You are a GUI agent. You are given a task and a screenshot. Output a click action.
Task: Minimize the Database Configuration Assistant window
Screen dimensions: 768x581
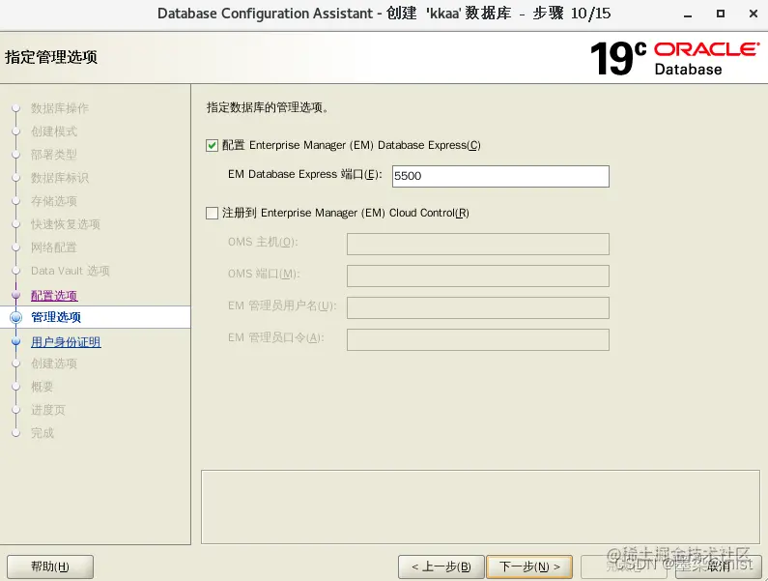(x=688, y=15)
